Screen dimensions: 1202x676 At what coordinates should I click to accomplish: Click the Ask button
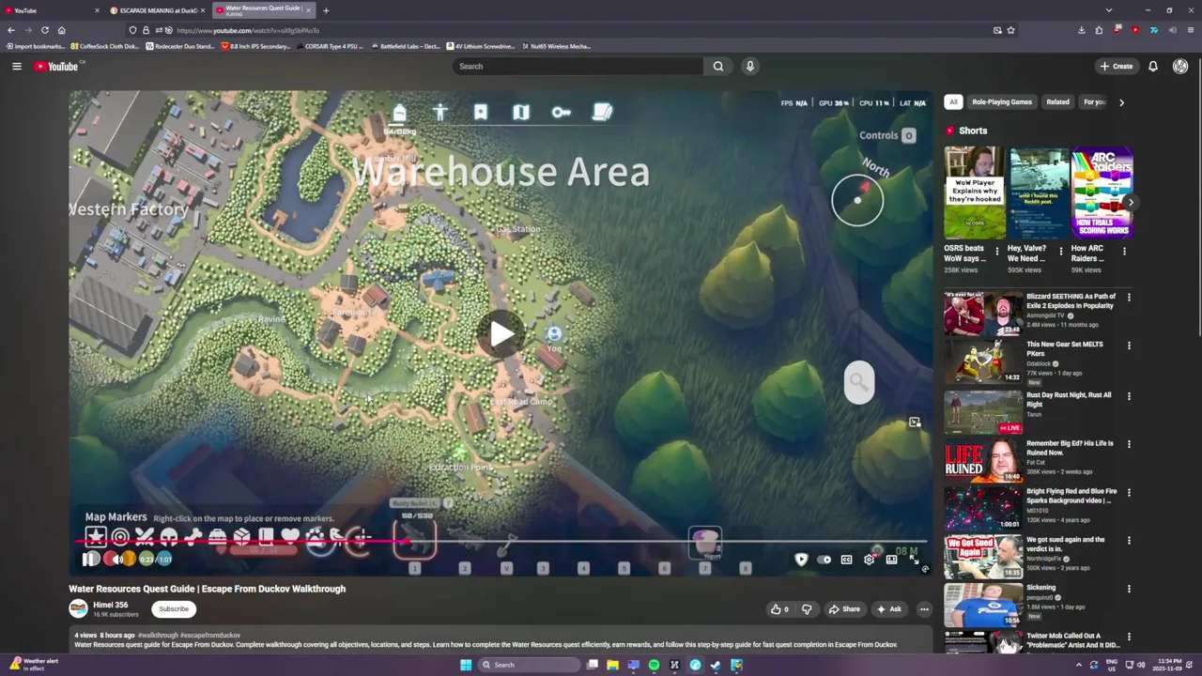888,608
